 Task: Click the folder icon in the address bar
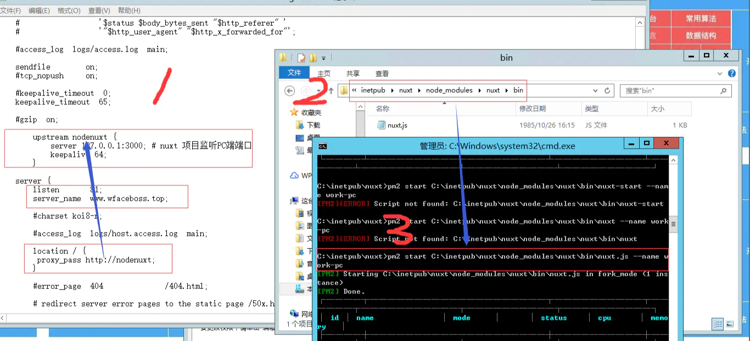pos(345,90)
